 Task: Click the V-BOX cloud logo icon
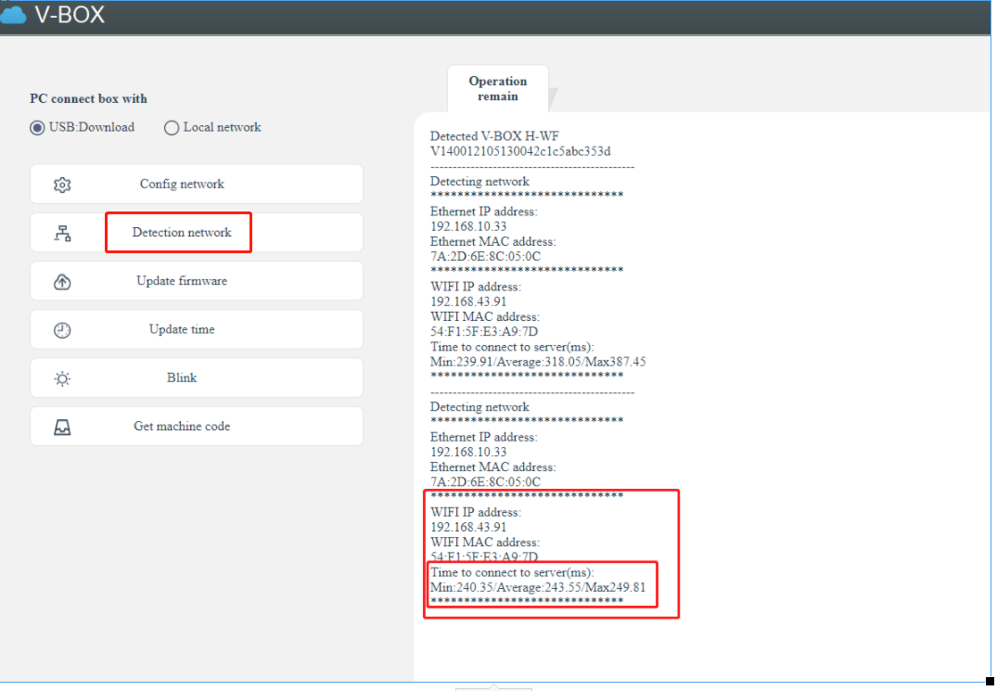[x=13, y=15]
